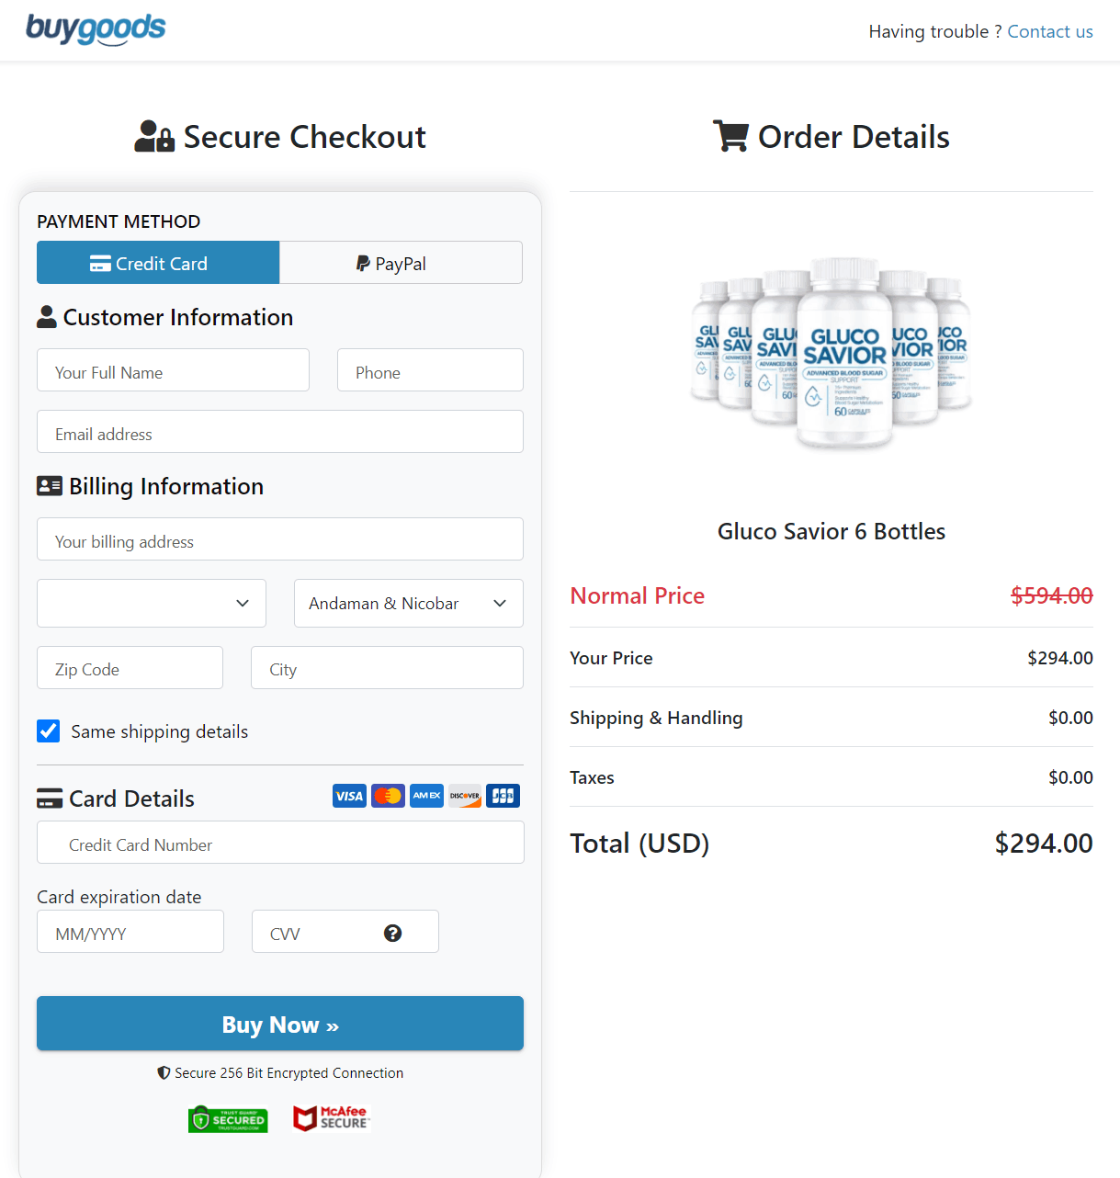The width and height of the screenshot is (1120, 1178).
Task: Switch to the PayPal payment method
Action: [401, 263]
